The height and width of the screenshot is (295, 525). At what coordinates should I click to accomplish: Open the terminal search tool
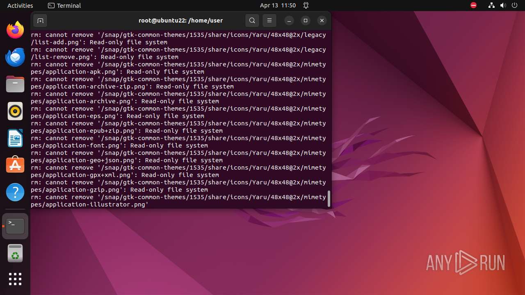click(252, 20)
